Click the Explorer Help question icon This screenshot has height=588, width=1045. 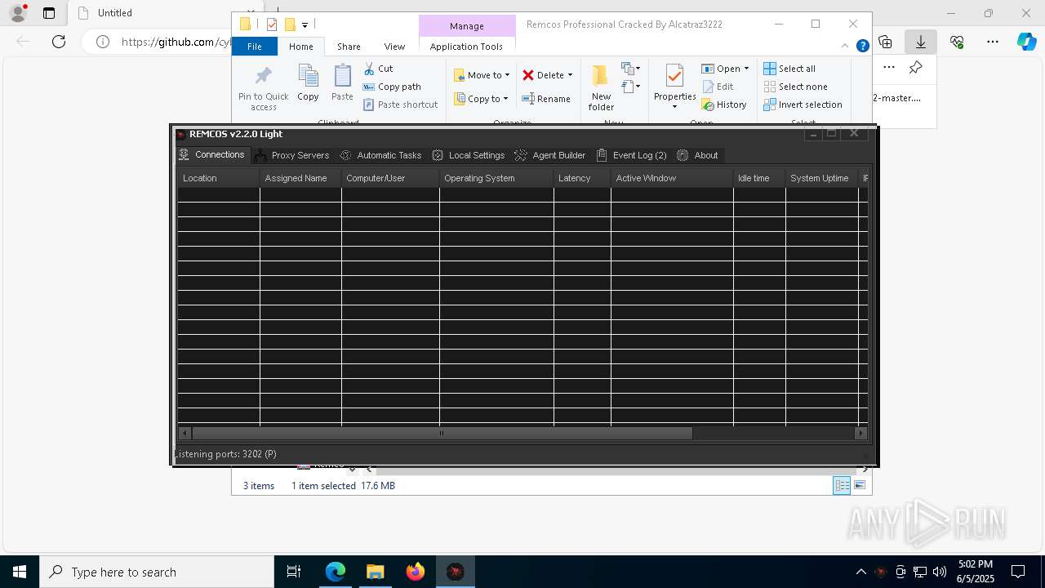(862, 47)
